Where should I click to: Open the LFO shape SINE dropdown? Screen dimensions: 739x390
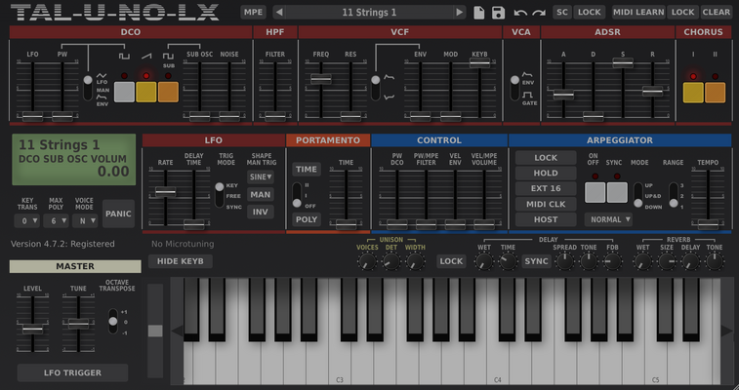pos(260,176)
